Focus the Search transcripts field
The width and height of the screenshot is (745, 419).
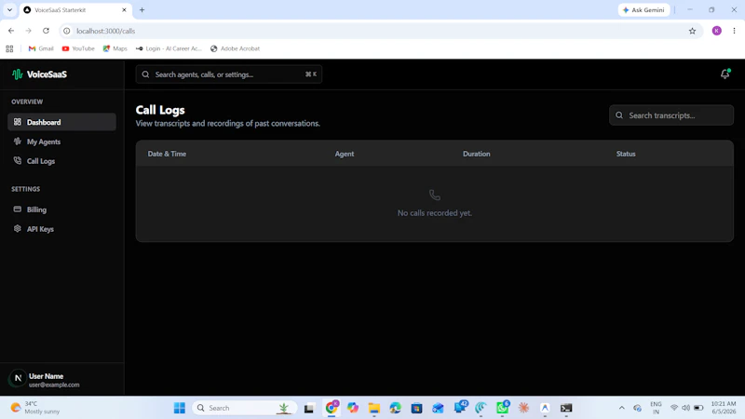click(x=671, y=115)
